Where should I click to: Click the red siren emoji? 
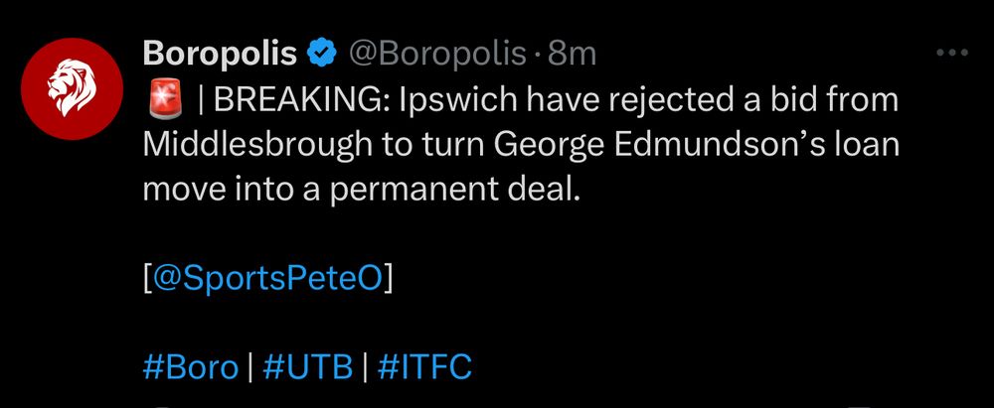[x=166, y=101]
